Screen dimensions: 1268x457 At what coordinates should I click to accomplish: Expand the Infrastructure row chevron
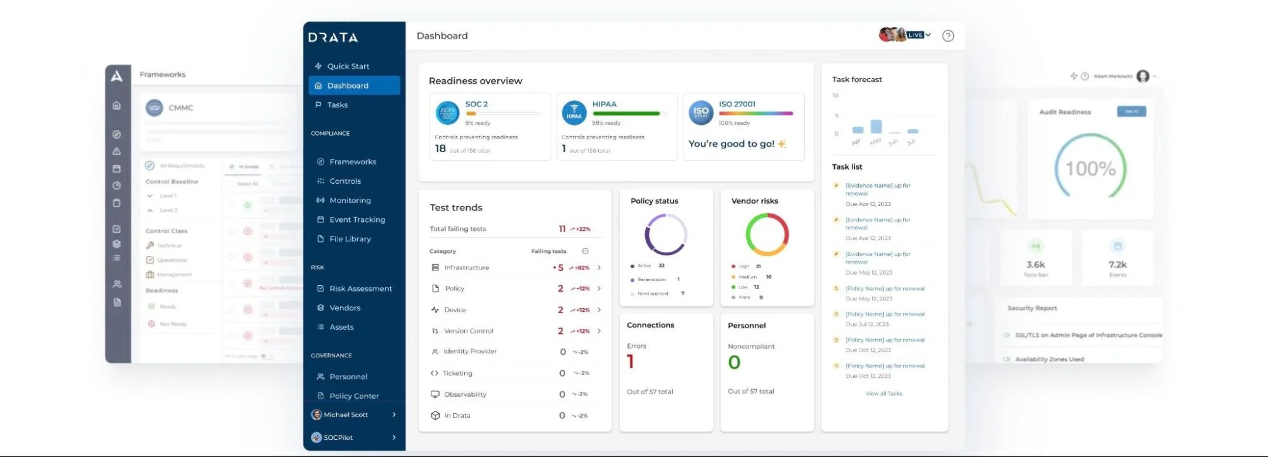coord(599,267)
